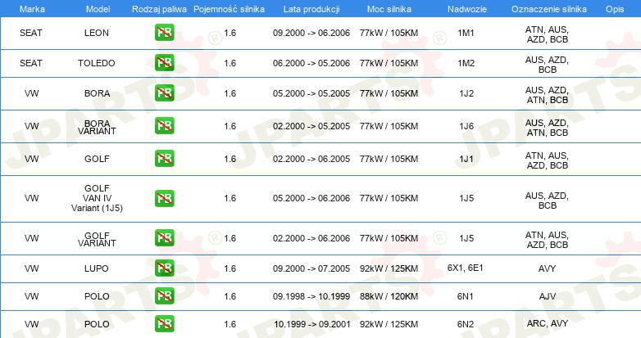Click the 09.2000 -> 07.2005 production dates
641x338 pixels.
pyautogui.click(x=311, y=268)
